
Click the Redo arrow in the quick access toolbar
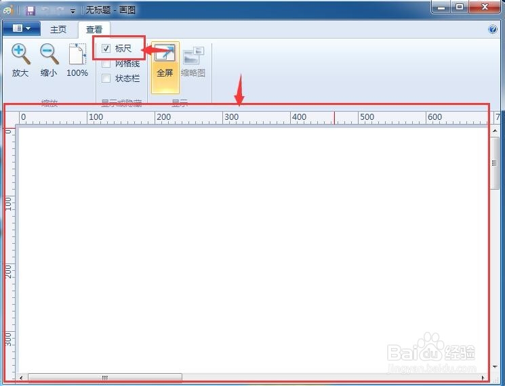(60, 11)
